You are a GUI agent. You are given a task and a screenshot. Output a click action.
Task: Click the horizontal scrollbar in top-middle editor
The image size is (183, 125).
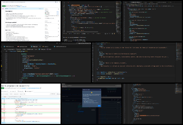82,32
